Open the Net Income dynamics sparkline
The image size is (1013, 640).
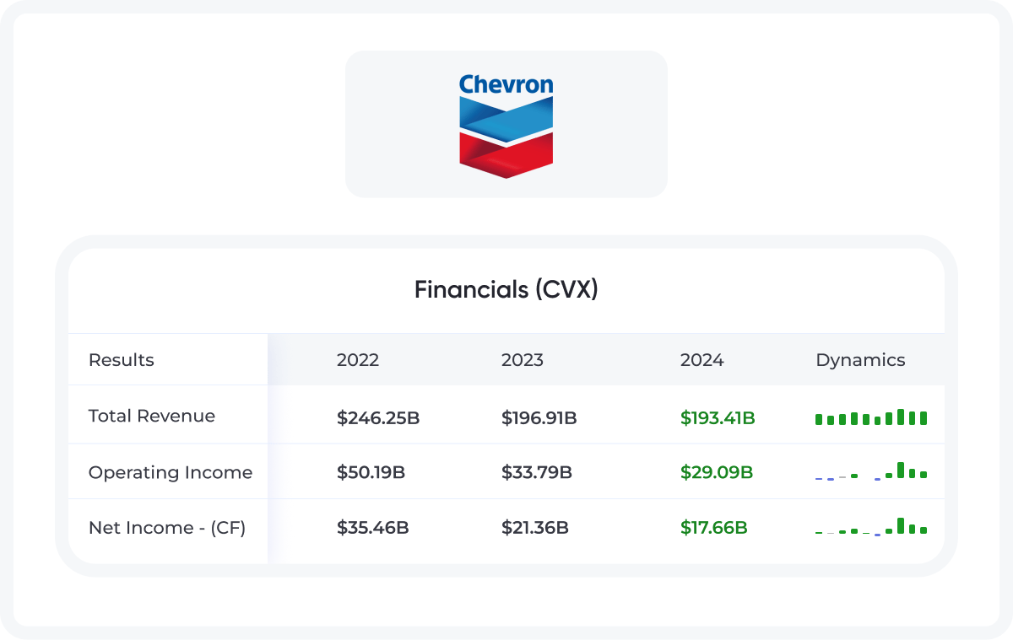point(871,526)
